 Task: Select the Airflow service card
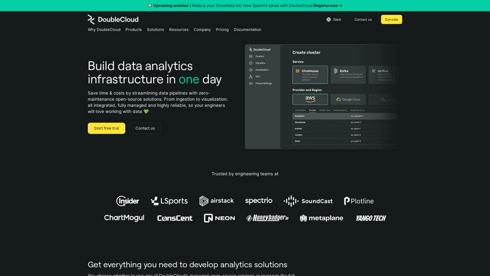pyautogui.click(x=383, y=75)
